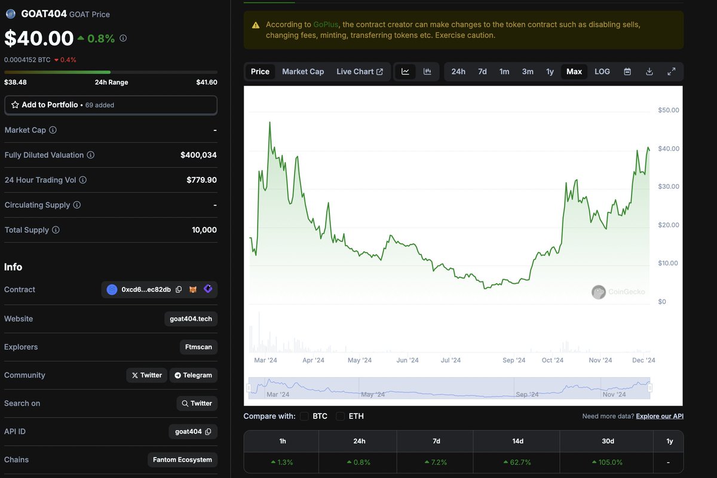This screenshot has width=717, height=478.
Task: Switch to line chart view icon
Action: pos(405,72)
